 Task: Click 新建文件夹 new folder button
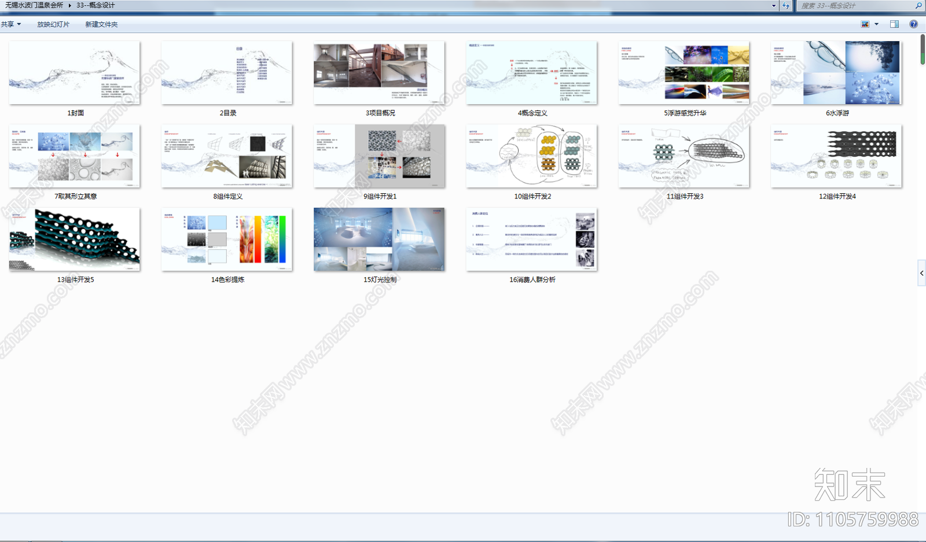click(x=101, y=24)
